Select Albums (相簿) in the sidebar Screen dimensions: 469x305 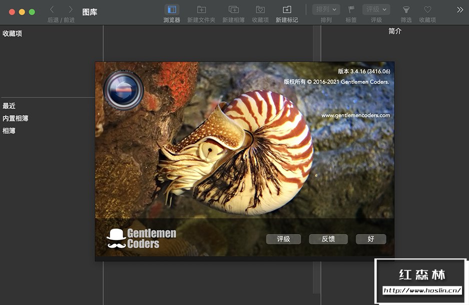9,131
